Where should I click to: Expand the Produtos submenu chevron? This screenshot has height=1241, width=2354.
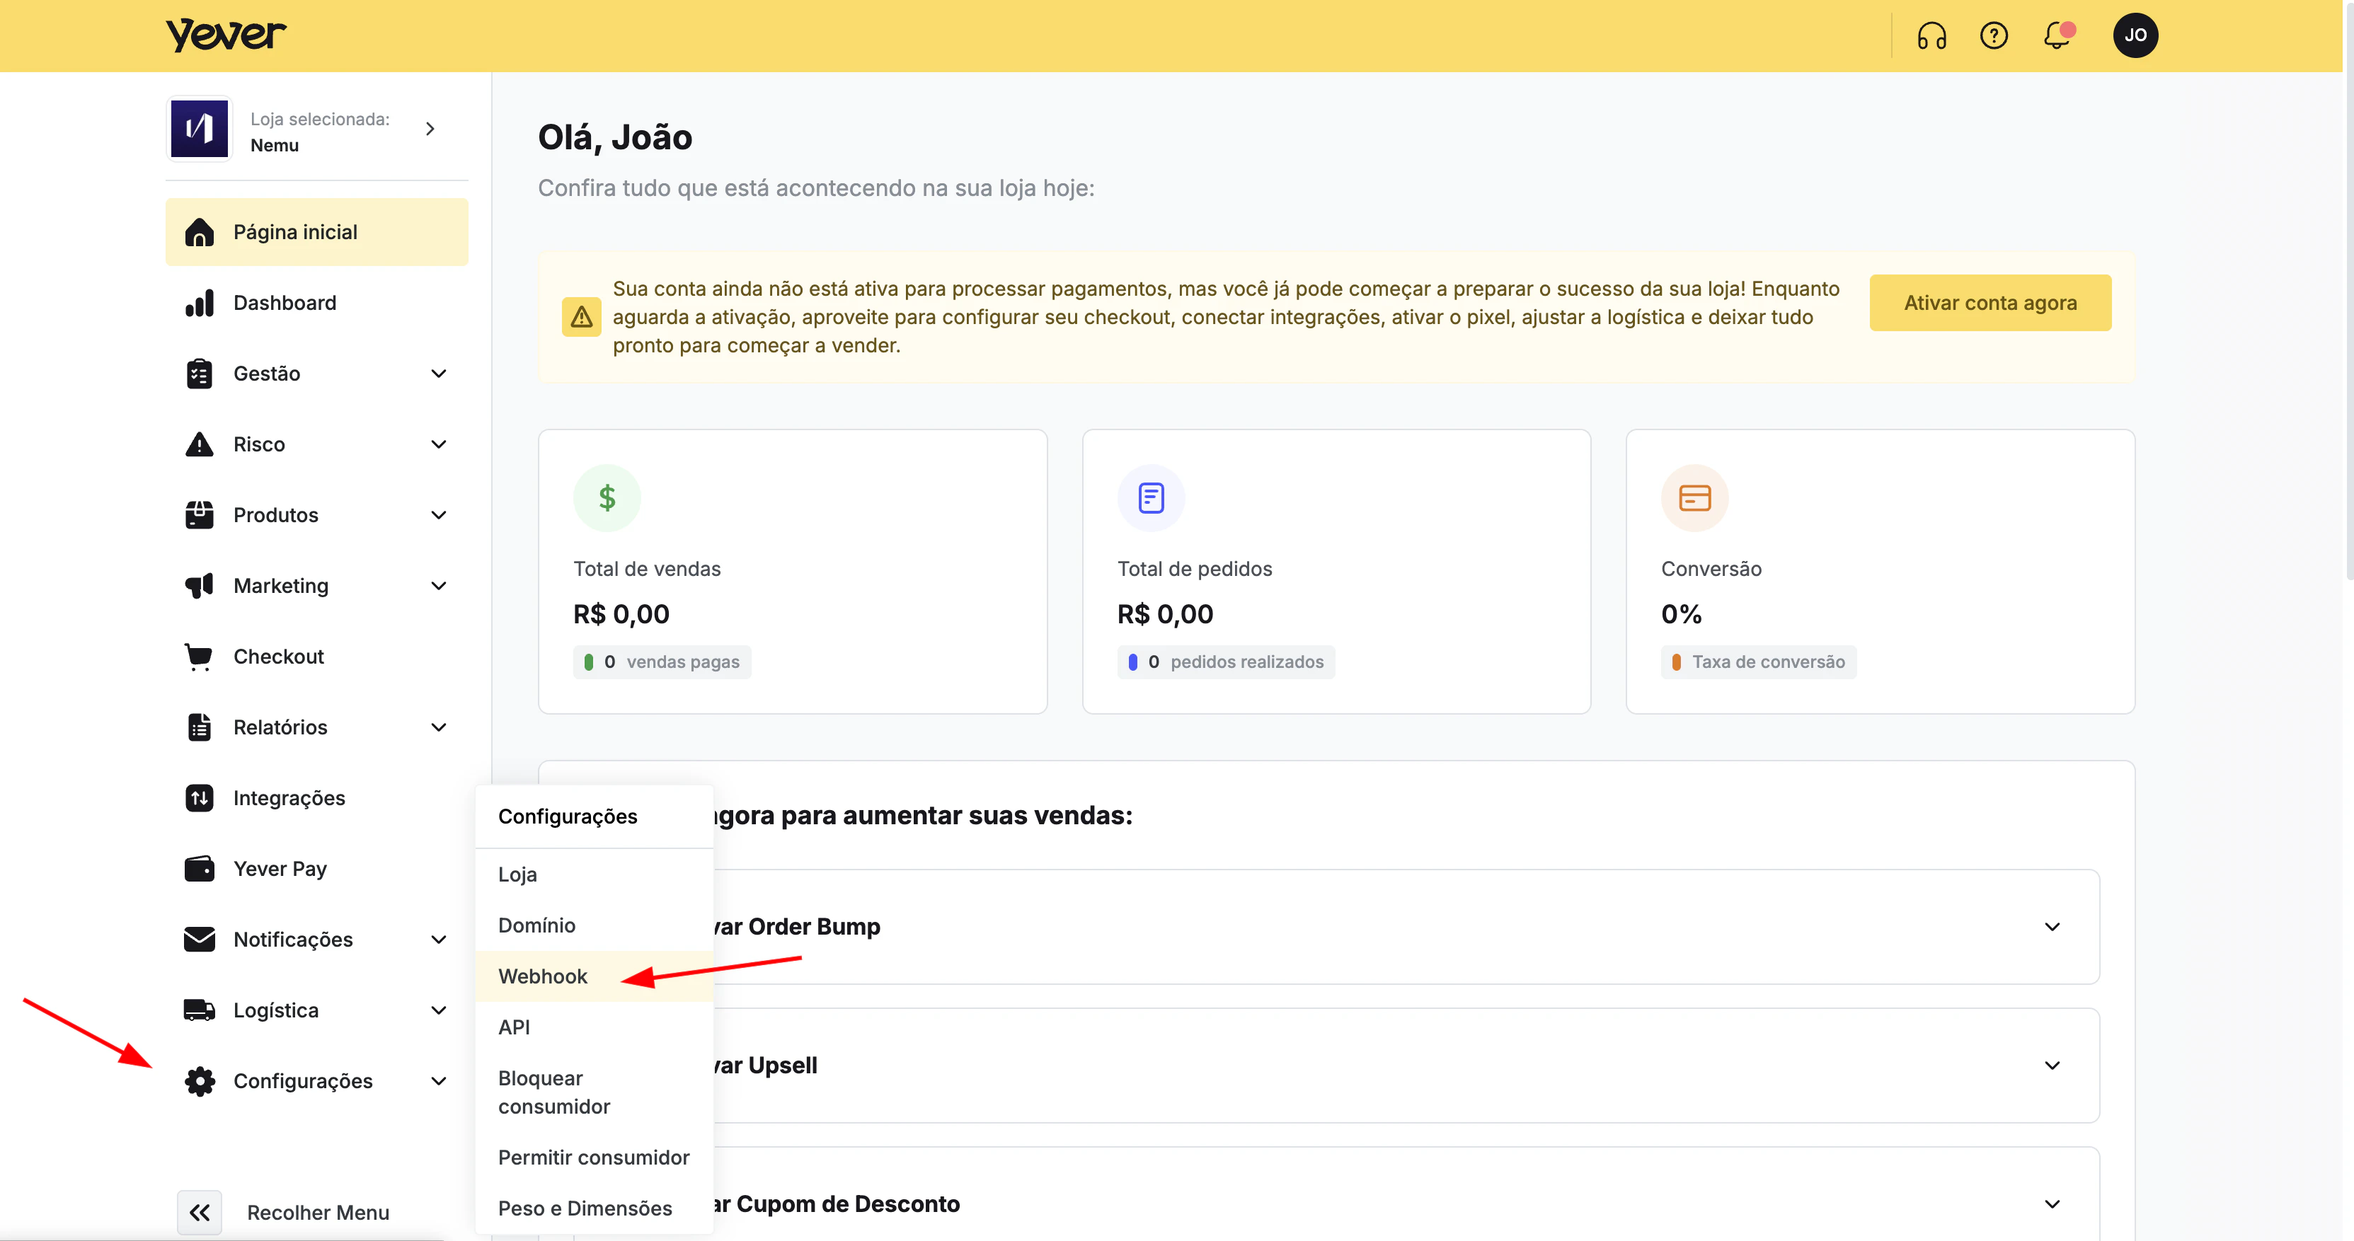click(439, 514)
